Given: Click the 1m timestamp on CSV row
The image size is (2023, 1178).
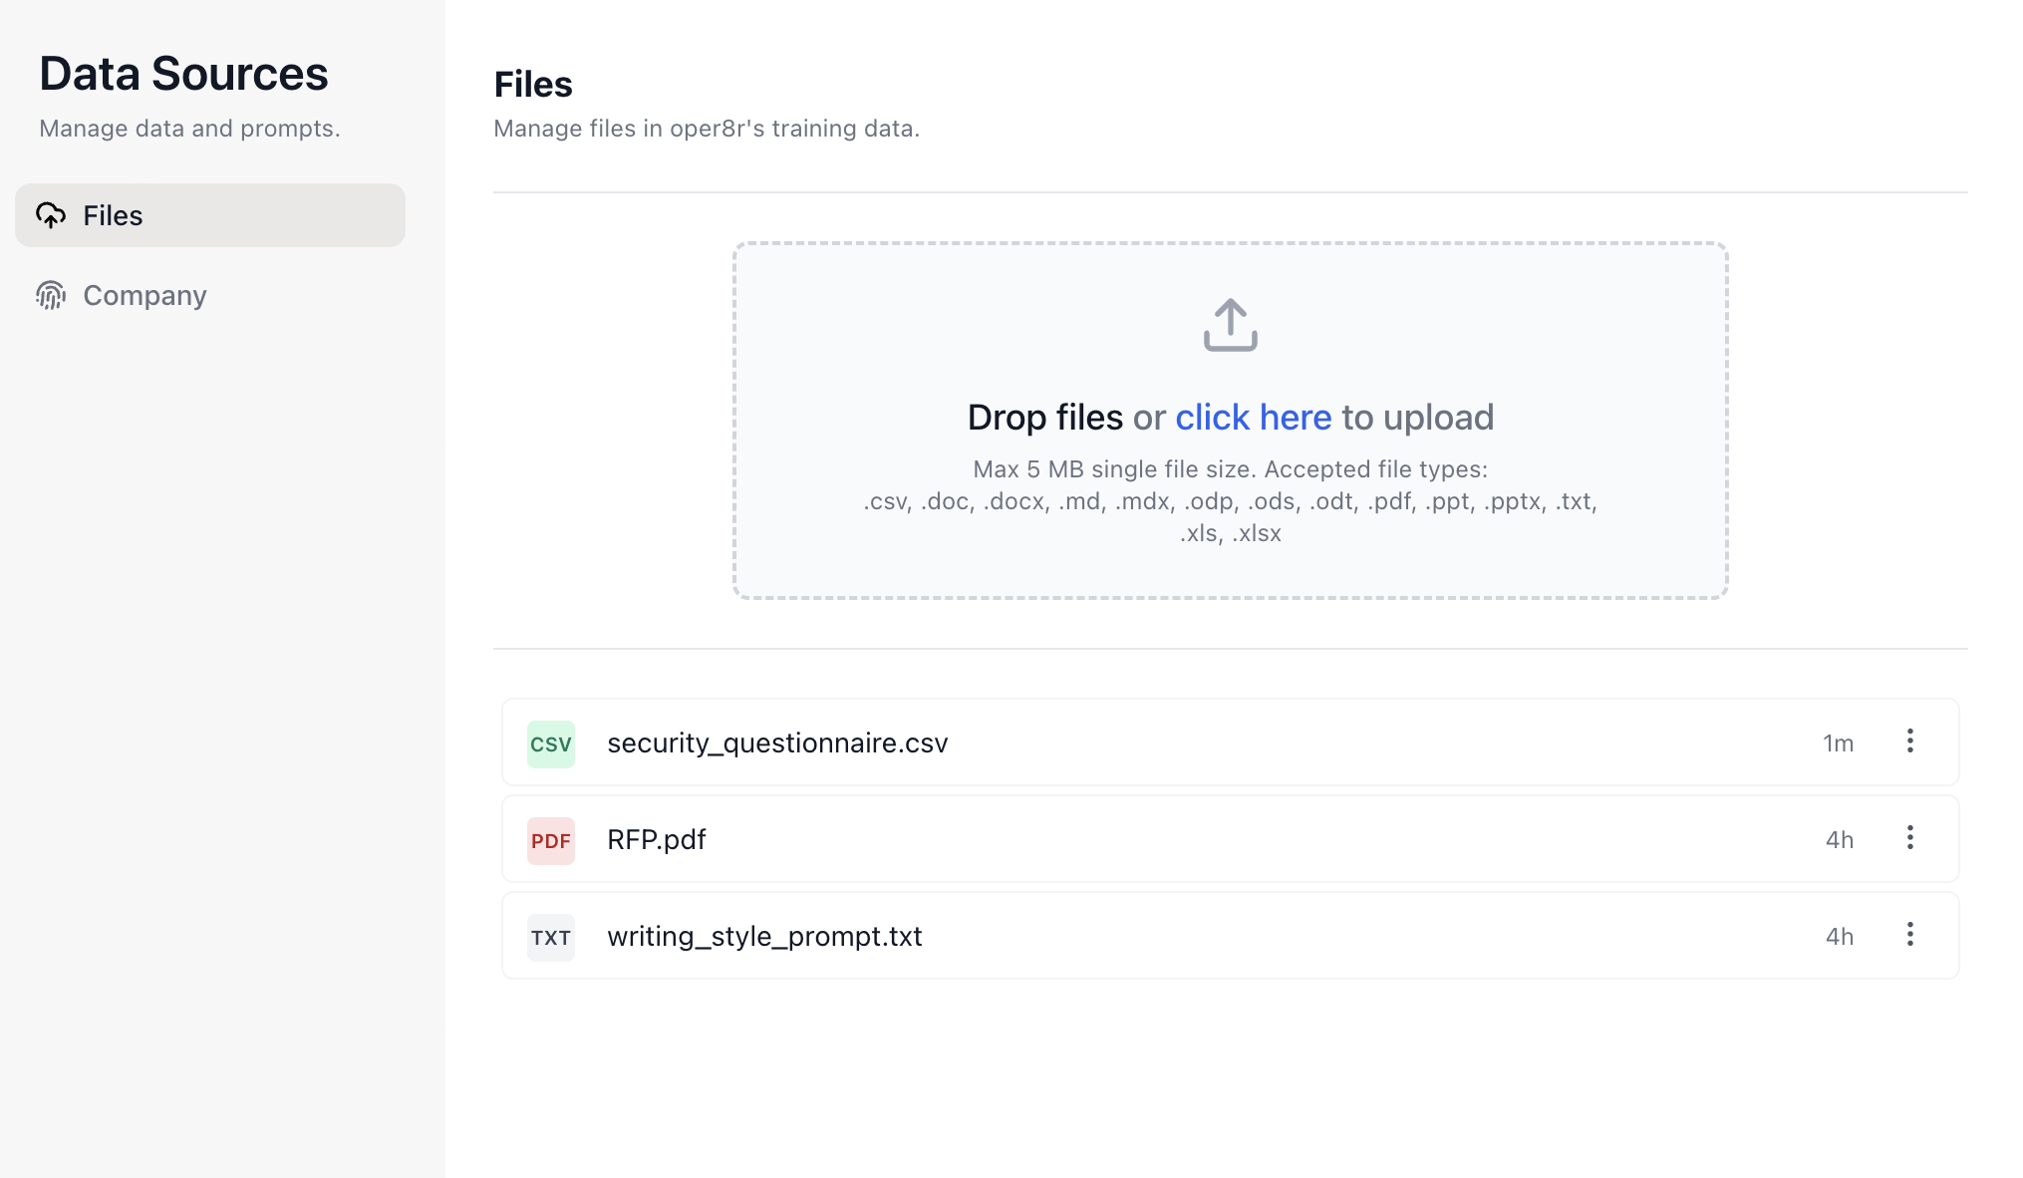Looking at the screenshot, I should [1838, 743].
